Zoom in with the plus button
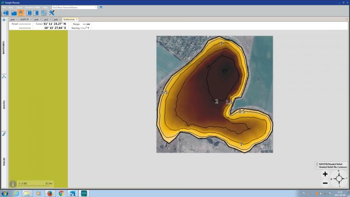The height and width of the screenshot is (197, 350). pyautogui.click(x=325, y=174)
